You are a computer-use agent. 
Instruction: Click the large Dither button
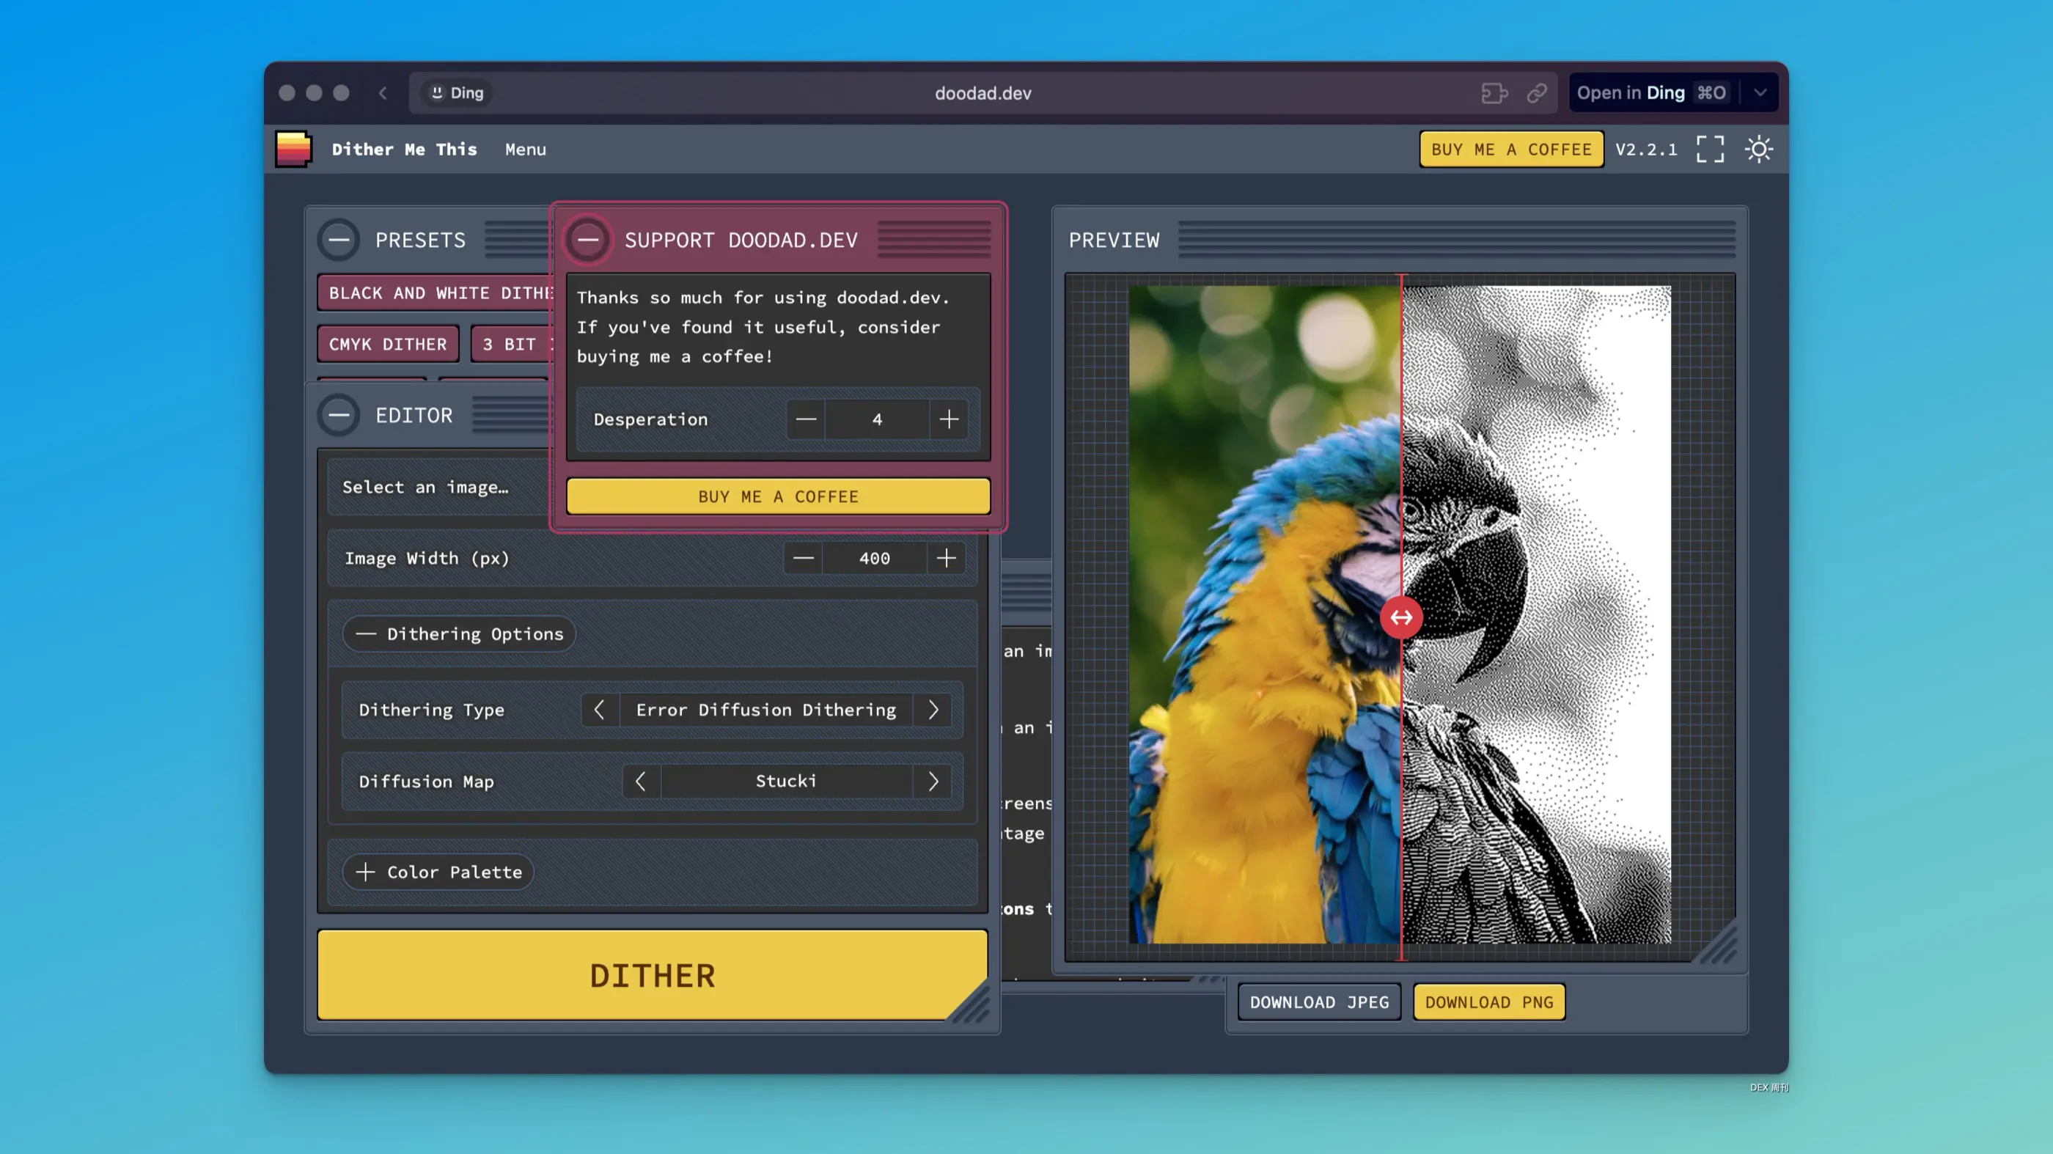tap(653, 976)
